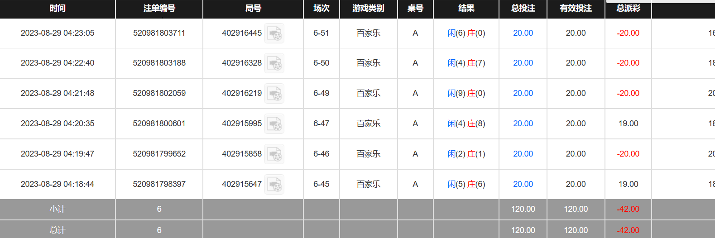Click the 总投注 column header
The width and height of the screenshot is (715, 238).
[x=523, y=8]
